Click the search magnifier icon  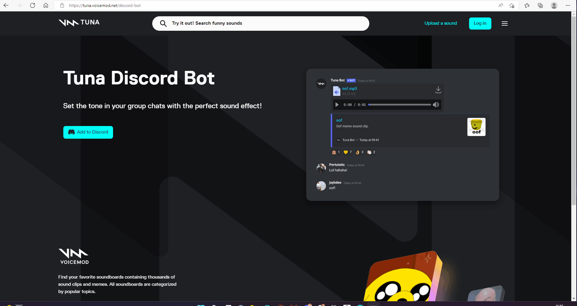point(163,24)
